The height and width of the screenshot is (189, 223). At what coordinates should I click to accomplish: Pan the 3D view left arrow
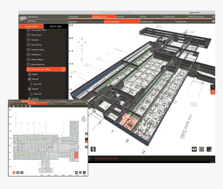[78, 42]
